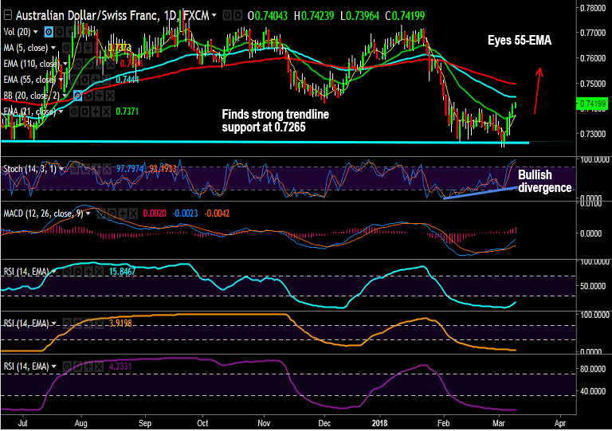Screen dimensions: 612x431
Task: Expand dropdown of RSI showing 4.2331
Action: [x=54, y=366]
